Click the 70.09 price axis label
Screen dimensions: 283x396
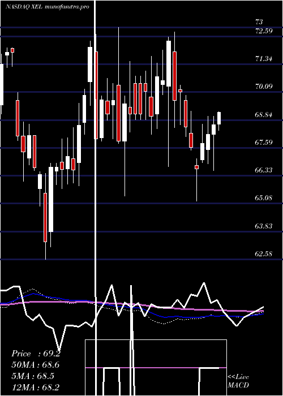coord(264,87)
